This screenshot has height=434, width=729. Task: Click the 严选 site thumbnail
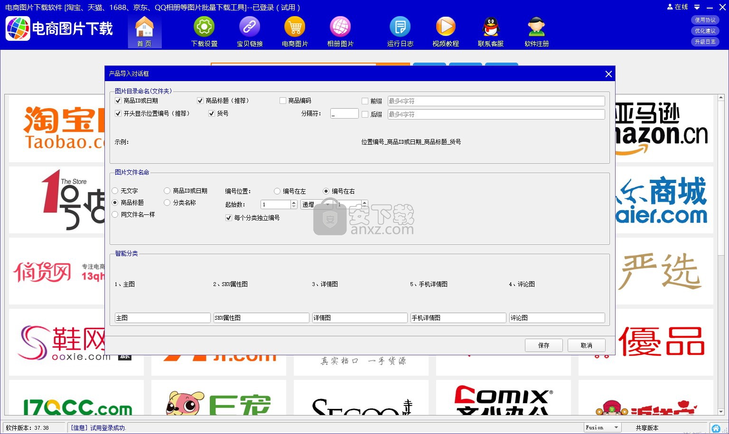coord(664,271)
